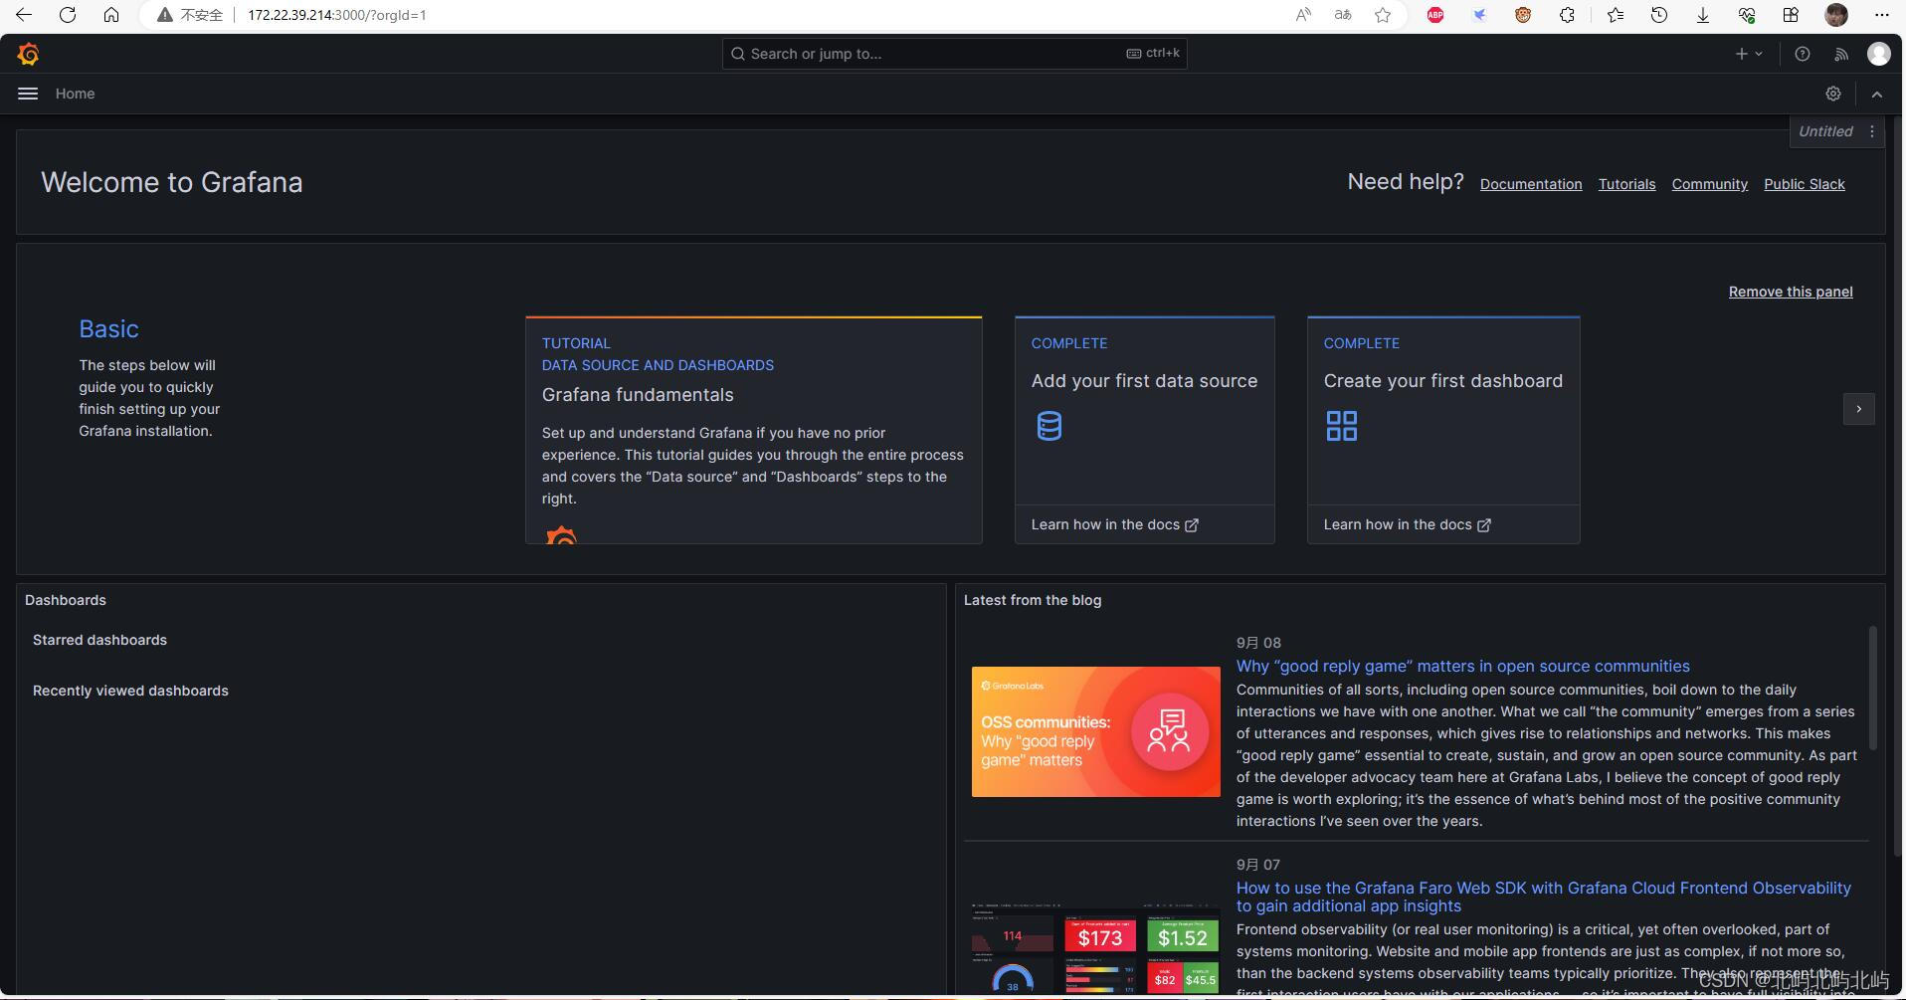The image size is (1906, 1000).
Task: Open the Grafana Faro Web SDK article
Action: click(1543, 897)
